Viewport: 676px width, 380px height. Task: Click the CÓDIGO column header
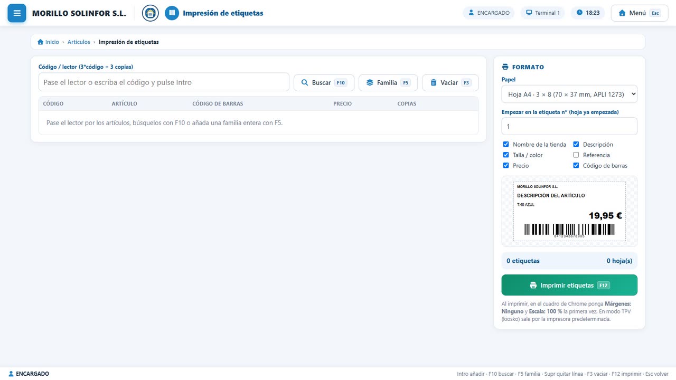click(53, 103)
